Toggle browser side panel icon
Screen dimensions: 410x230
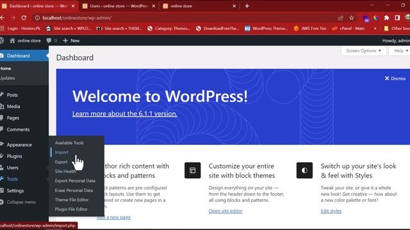coord(397,18)
